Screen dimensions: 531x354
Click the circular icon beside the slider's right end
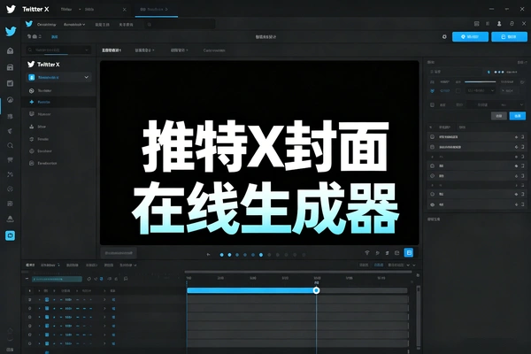[522, 82]
